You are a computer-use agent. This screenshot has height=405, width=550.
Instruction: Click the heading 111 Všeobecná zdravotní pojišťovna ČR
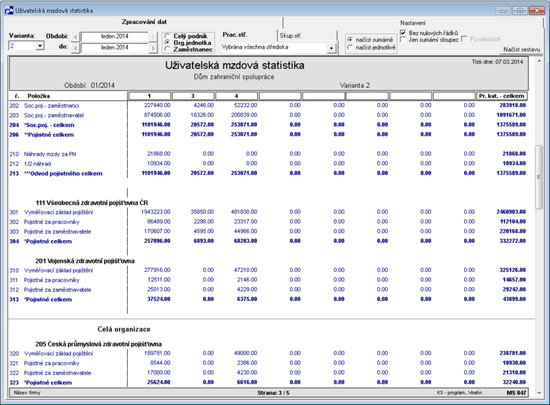tap(92, 203)
